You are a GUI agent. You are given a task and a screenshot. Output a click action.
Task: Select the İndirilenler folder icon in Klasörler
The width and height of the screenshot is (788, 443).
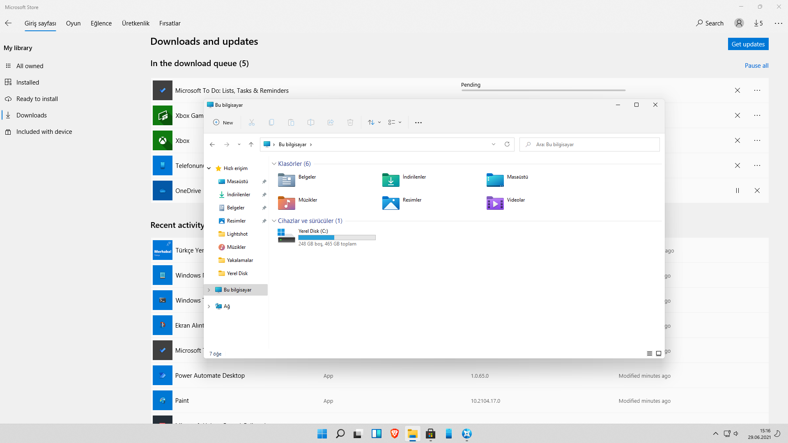pyautogui.click(x=391, y=180)
